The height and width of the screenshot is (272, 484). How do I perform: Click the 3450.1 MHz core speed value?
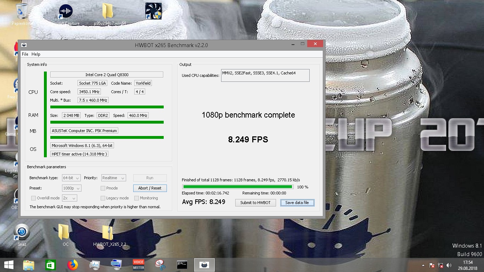[89, 92]
